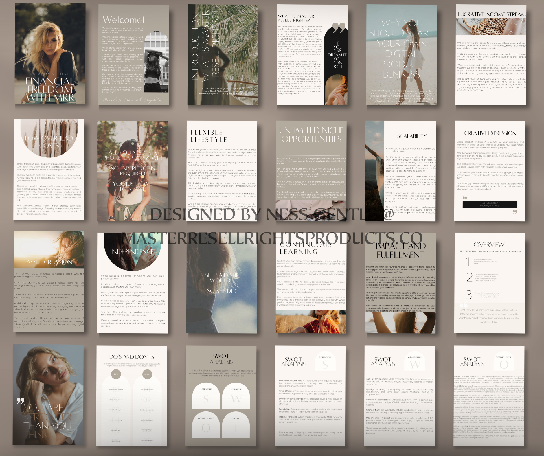
Task: Open the Flexible Lifestyle page thumbnail
Action: click(x=222, y=171)
